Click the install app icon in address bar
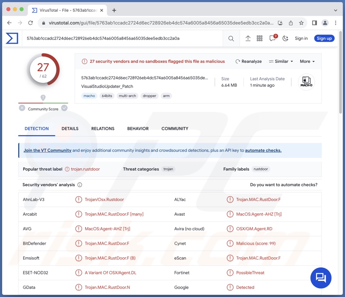This screenshot has width=345, height=297. [x=280, y=23]
